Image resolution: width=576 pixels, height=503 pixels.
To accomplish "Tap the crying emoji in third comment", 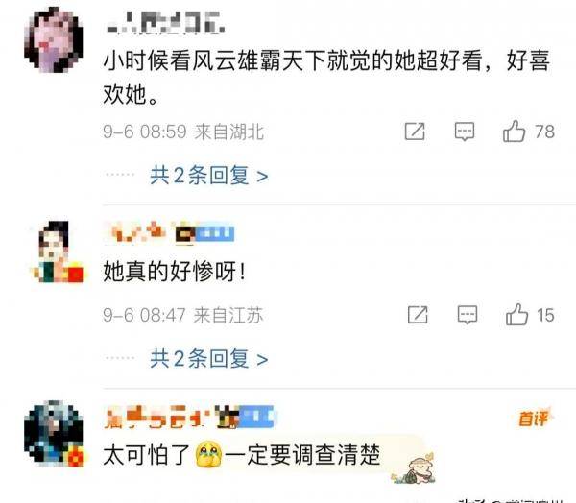I will (x=208, y=454).
